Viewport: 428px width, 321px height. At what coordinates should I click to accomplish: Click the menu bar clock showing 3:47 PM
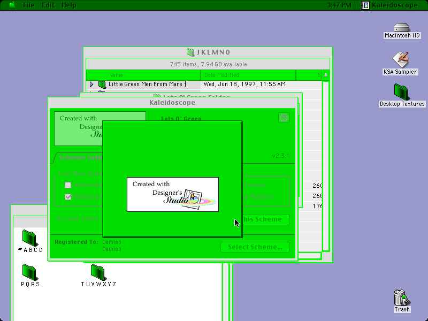click(x=339, y=5)
